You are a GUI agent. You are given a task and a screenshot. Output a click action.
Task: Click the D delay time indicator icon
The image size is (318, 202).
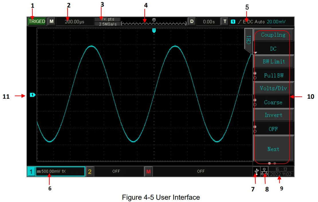point(191,21)
